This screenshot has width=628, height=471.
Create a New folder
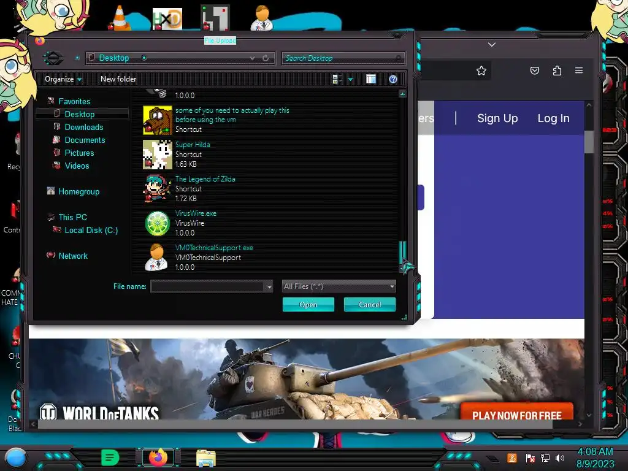(x=118, y=79)
